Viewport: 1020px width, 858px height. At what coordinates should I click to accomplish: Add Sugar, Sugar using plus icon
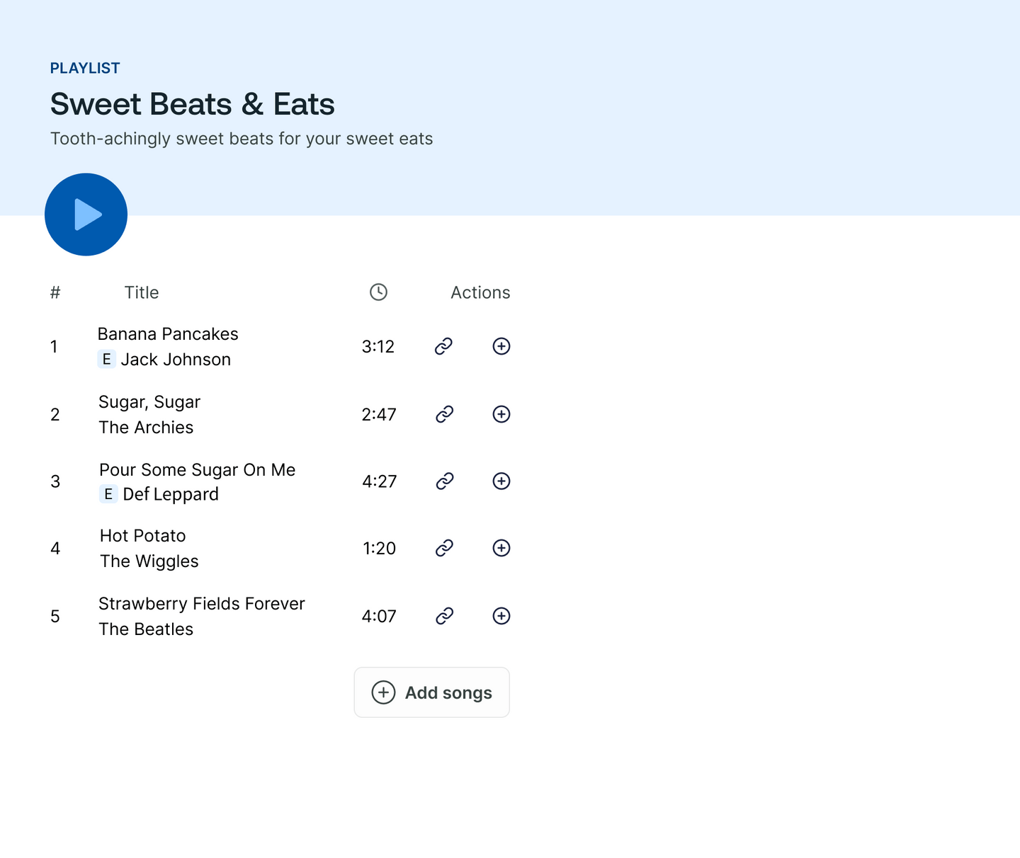(x=501, y=414)
